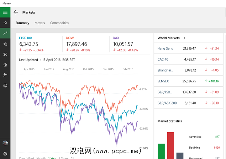Open the hamburger navigation menu

click(x=5, y=12)
